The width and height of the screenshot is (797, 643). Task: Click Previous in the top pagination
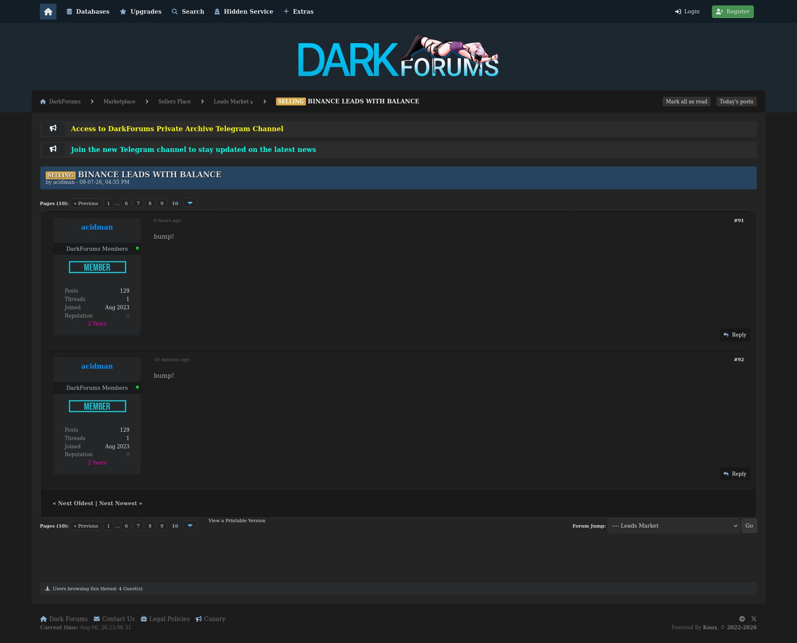(x=86, y=203)
